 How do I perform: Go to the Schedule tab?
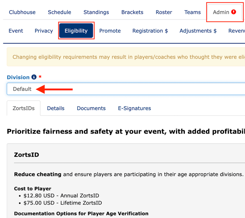[59, 12]
